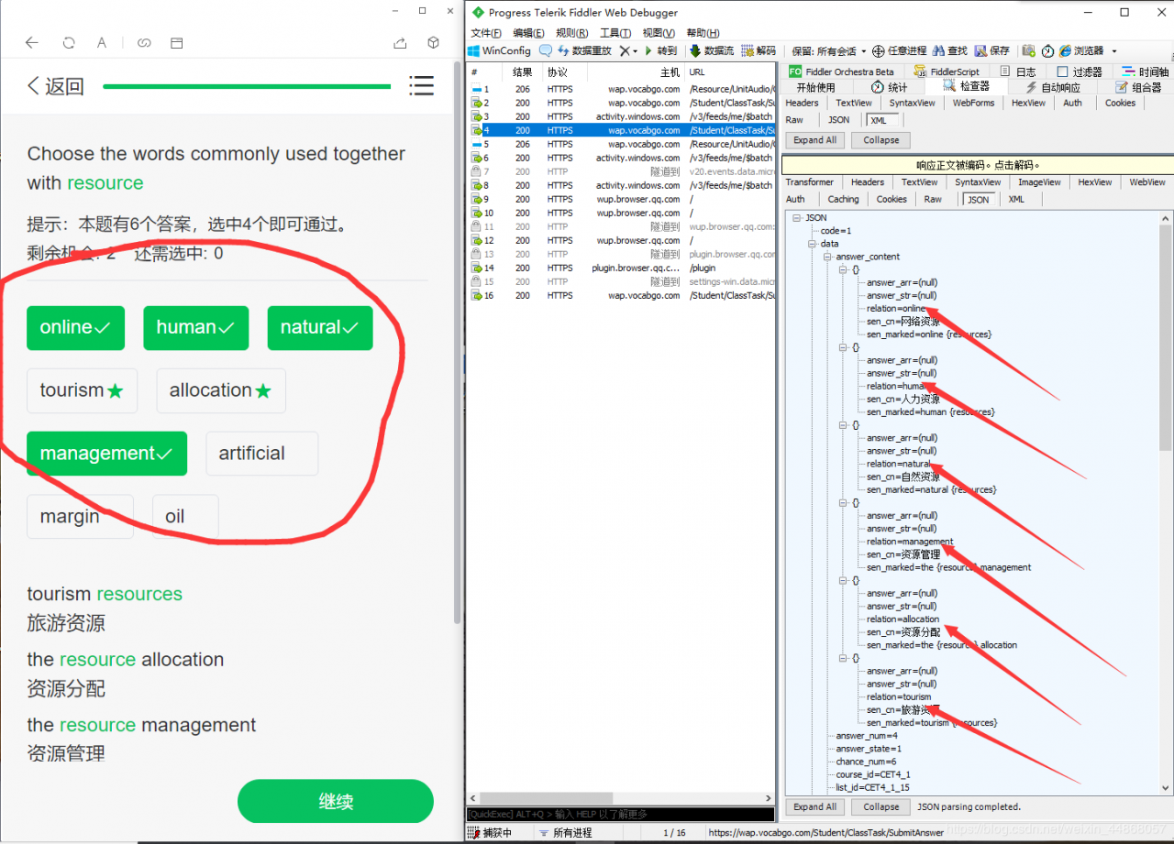
Task: Select the 'margin' answer option
Action: [80, 517]
